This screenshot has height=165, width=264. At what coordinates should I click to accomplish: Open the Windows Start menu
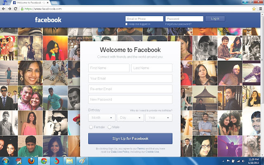click(5, 161)
